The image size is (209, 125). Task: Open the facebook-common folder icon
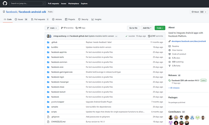click(48, 62)
